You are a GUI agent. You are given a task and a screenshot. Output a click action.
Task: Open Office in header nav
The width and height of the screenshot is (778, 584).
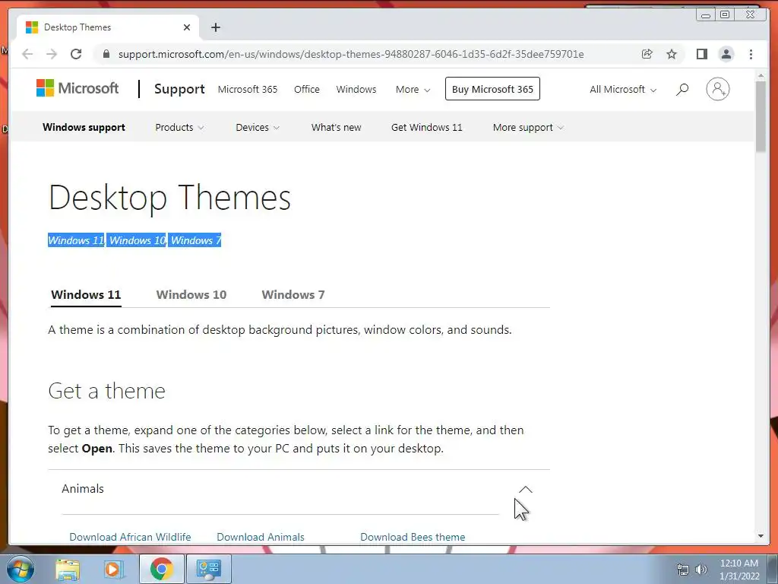pos(307,90)
